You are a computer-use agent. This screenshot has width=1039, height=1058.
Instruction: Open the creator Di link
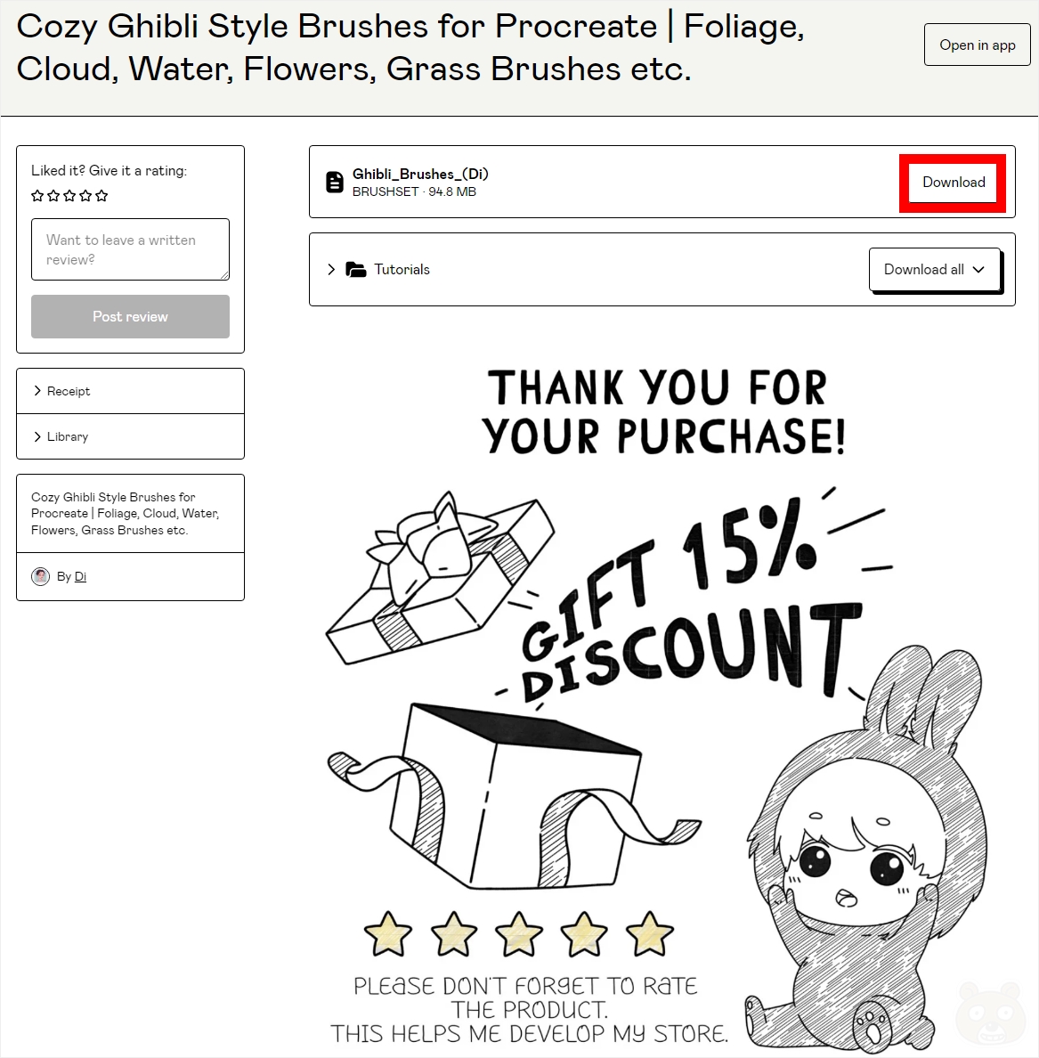(80, 576)
